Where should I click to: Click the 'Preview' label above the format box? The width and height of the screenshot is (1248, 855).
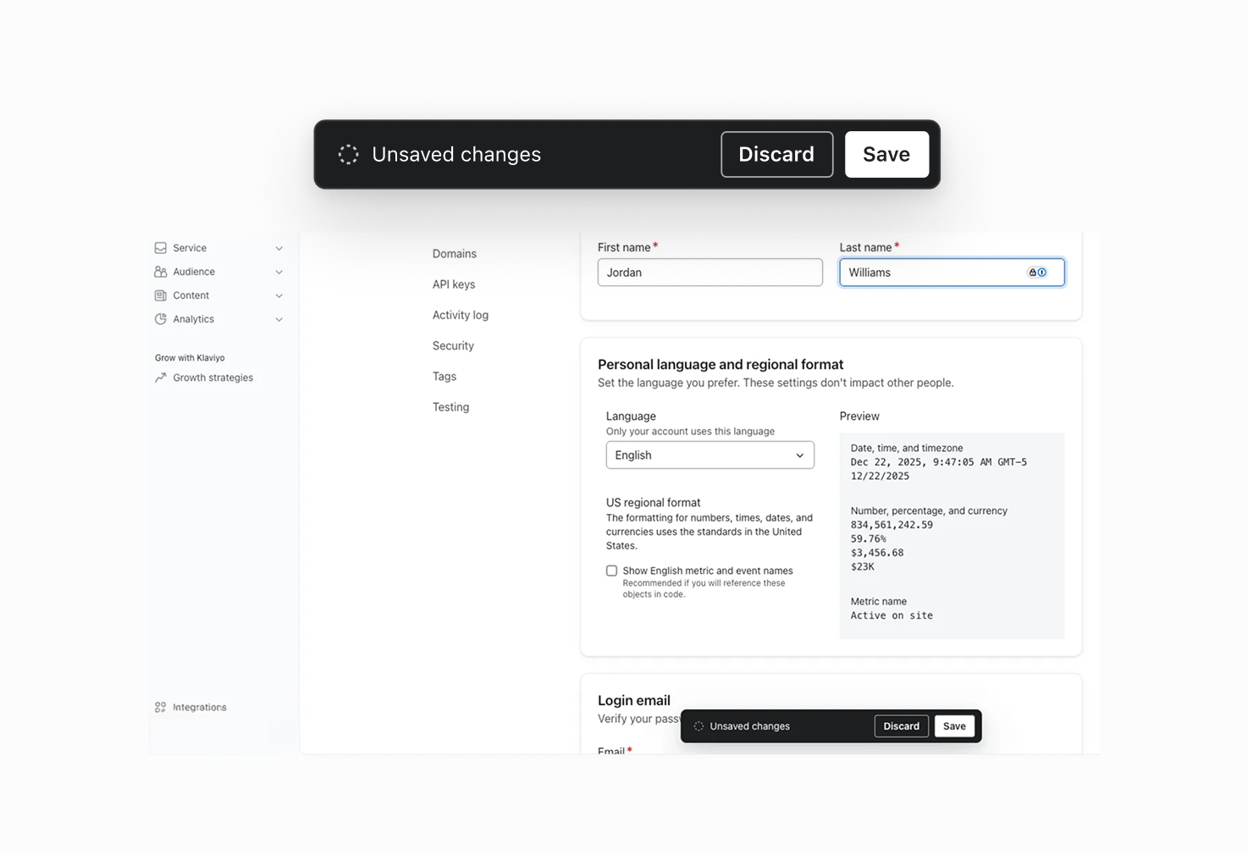click(x=859, y=416)
